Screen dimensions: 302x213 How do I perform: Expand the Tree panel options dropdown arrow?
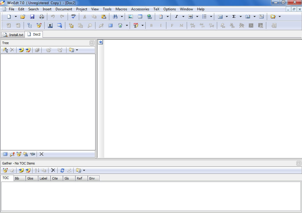[x=77, y=50]
